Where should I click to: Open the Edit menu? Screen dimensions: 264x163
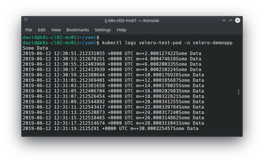42,30
